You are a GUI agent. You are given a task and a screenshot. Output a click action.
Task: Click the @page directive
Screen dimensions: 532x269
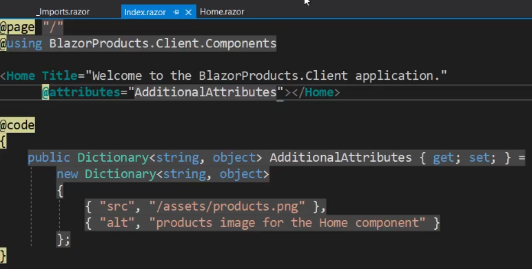pyautogui.click(x=17, y=27)
